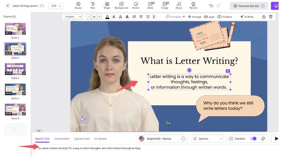Viewport: 281px width, 157px height.
Task: Toggle the bold A text style
Action: point(127,17)
